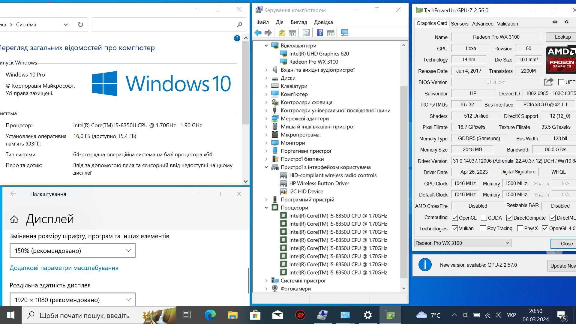Open the 1920 × 1080 resolution dropdown
The width and height of the screenshot is (576, 324).
click(73, 299)
